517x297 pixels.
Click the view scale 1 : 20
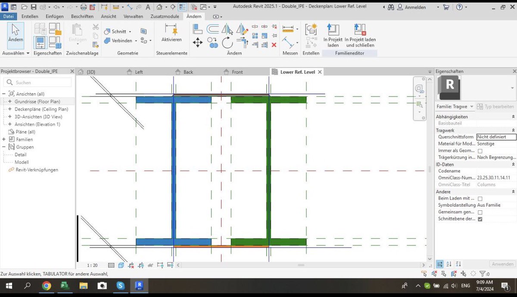pos(92,266)
